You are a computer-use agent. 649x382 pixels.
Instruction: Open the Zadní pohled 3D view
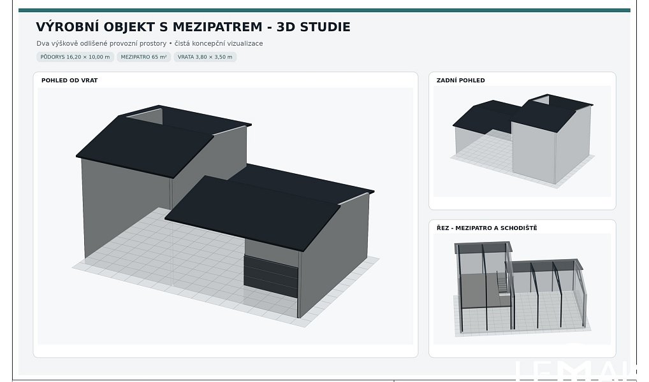click(522, 141)
